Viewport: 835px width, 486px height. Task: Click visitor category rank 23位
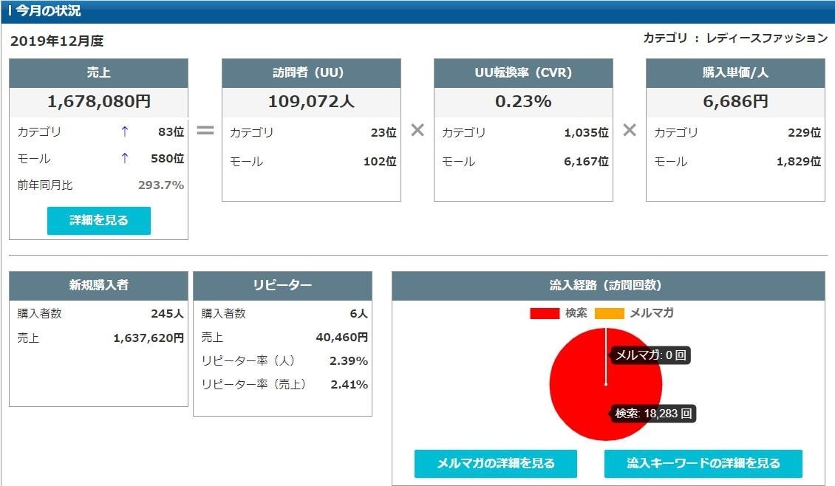coord(384,132)
